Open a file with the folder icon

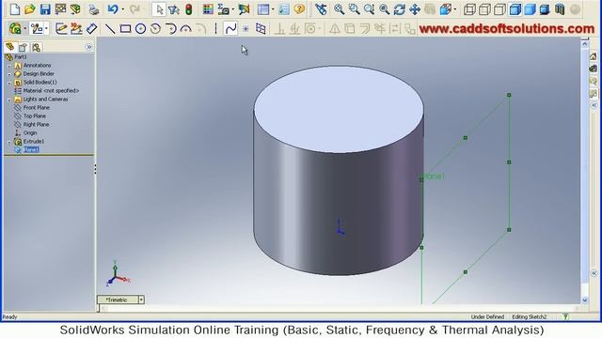pos(30,9)
